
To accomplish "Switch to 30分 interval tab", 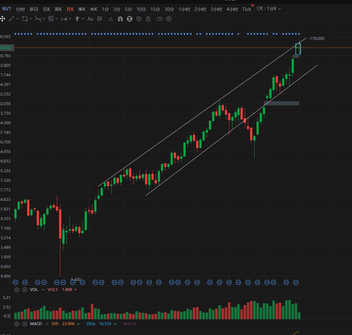I will (169, 9).
